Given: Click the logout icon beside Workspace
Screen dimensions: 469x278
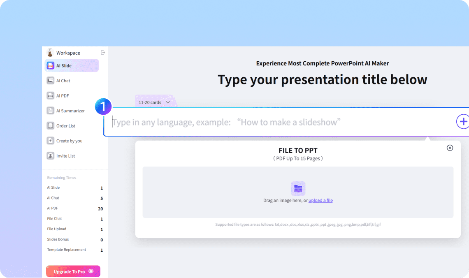Looking at the screenshot, I should point(103,53).
